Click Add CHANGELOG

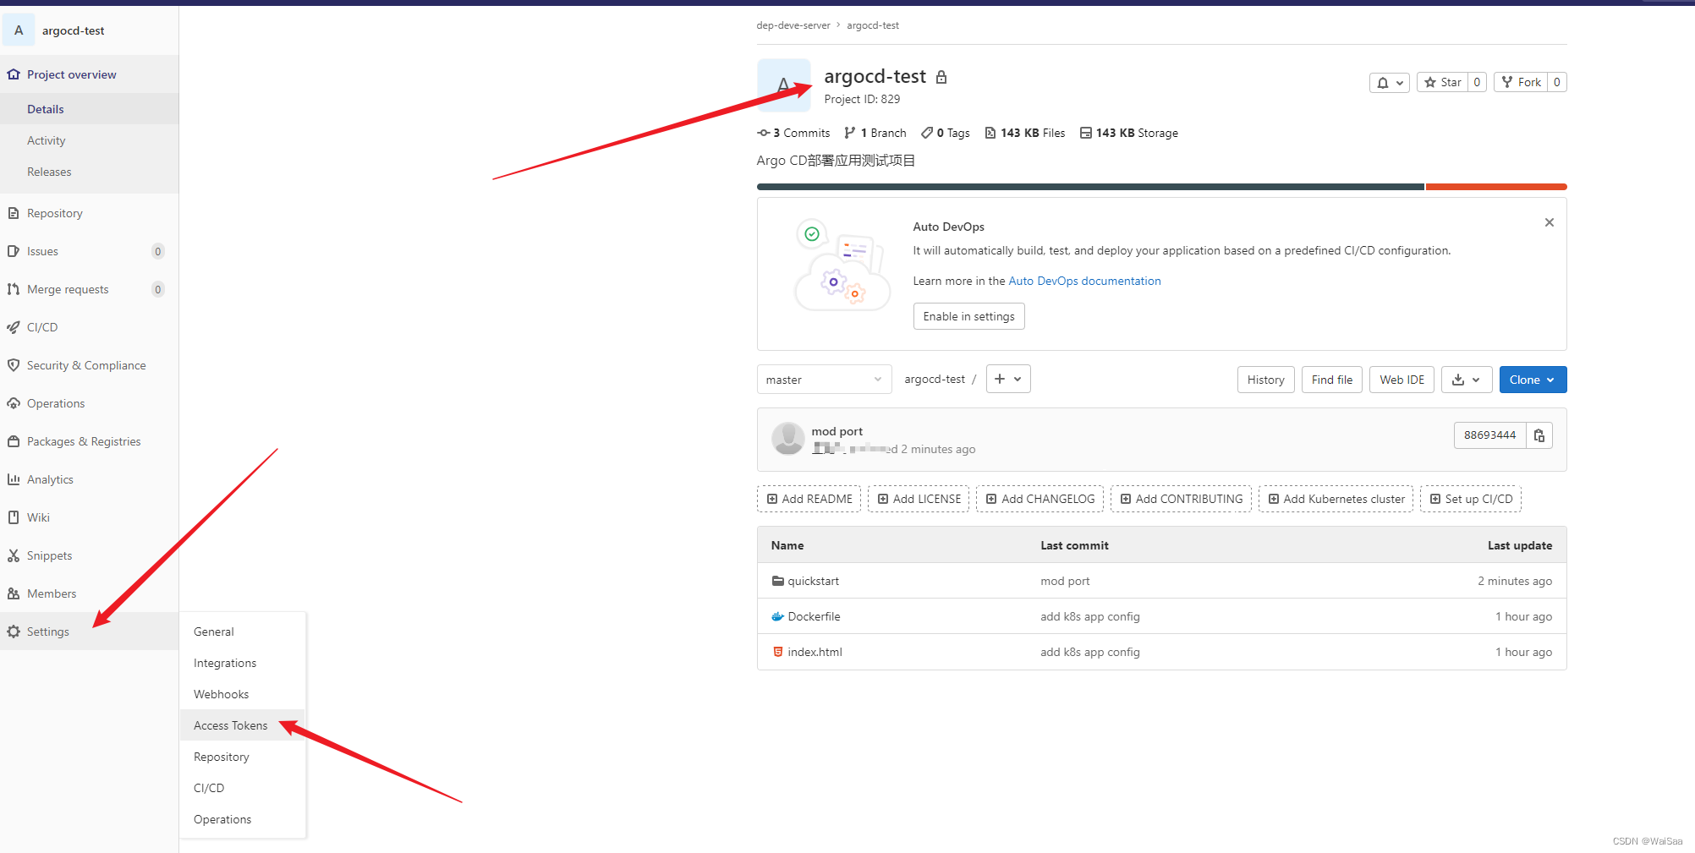1039,499
